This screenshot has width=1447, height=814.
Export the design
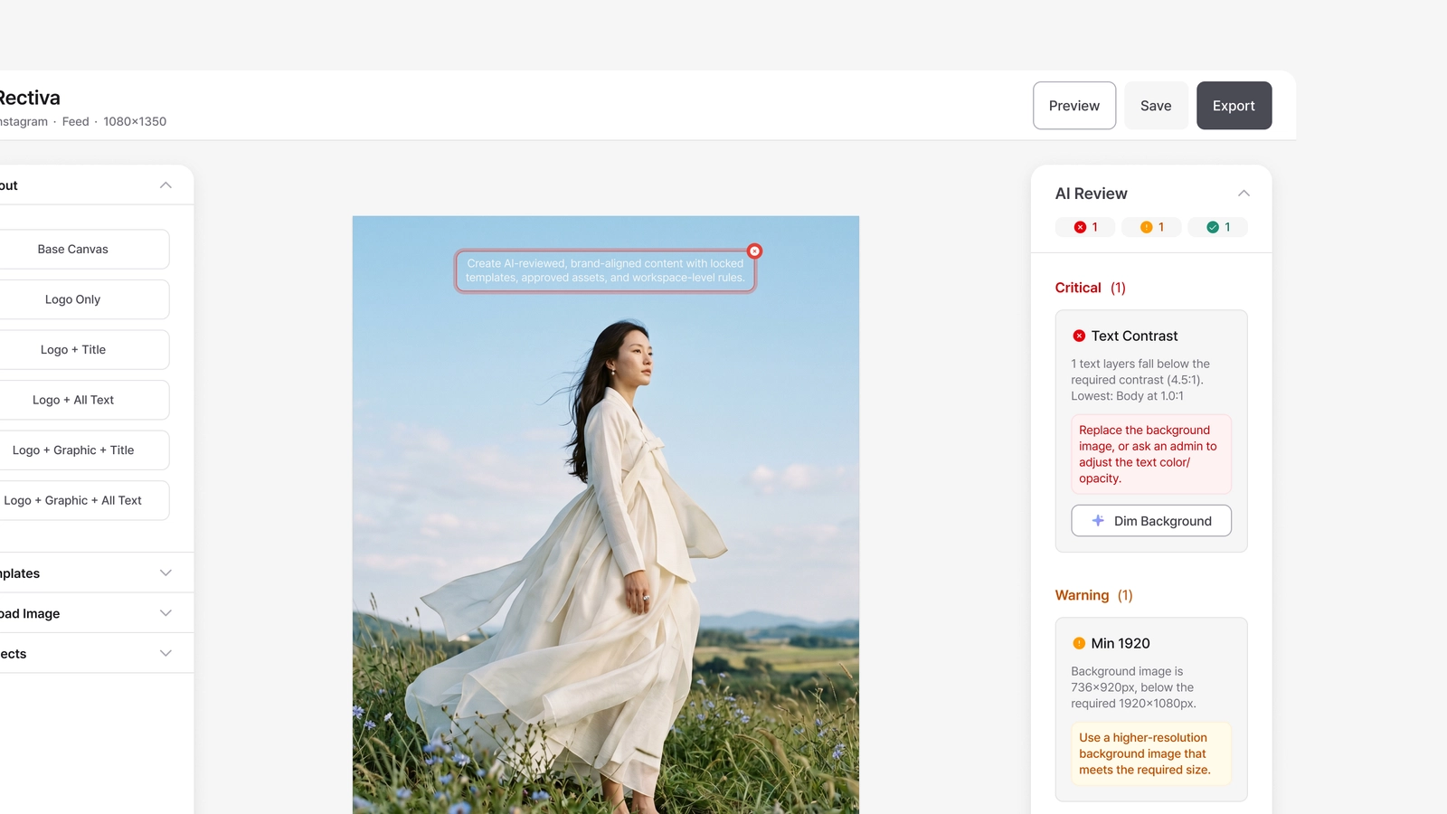(x=1234, y=106)
